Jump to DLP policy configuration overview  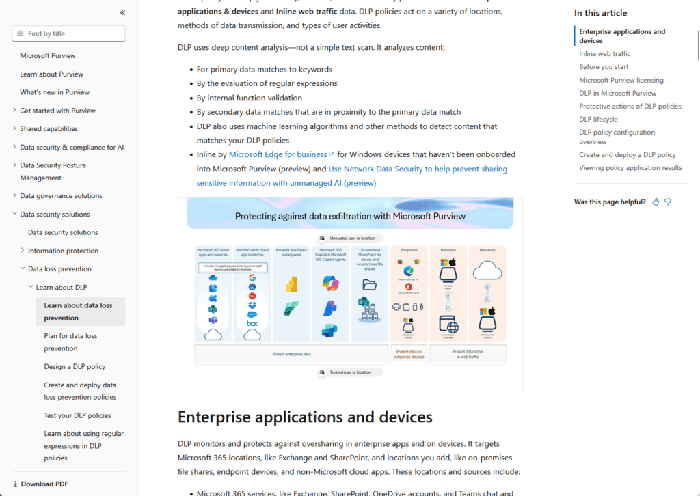[617, 137]
